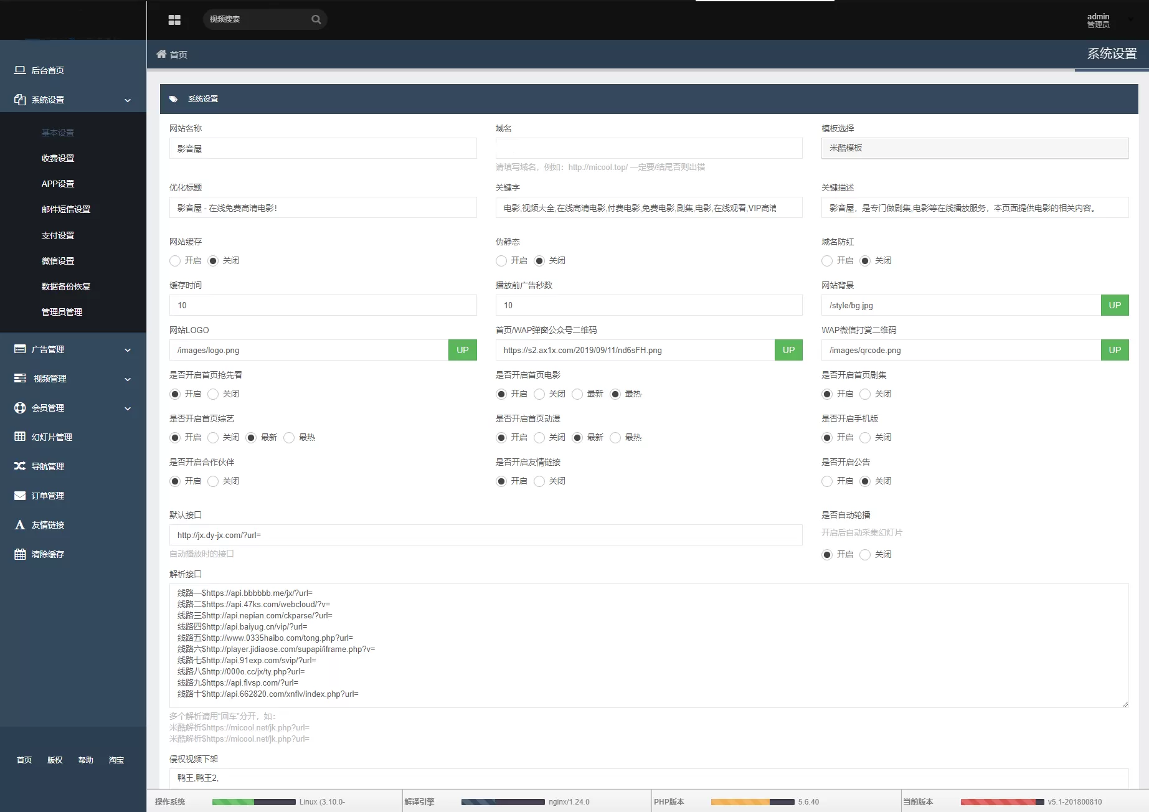1149x812 pixels.
Task: Open the 淘宝 link in footer
Action: 116,760
